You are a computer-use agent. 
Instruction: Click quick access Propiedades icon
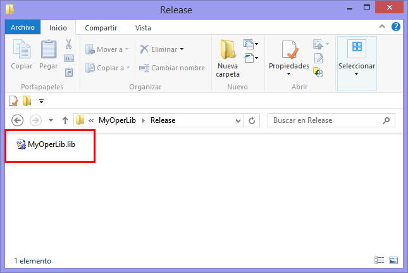tap(13, 101)
